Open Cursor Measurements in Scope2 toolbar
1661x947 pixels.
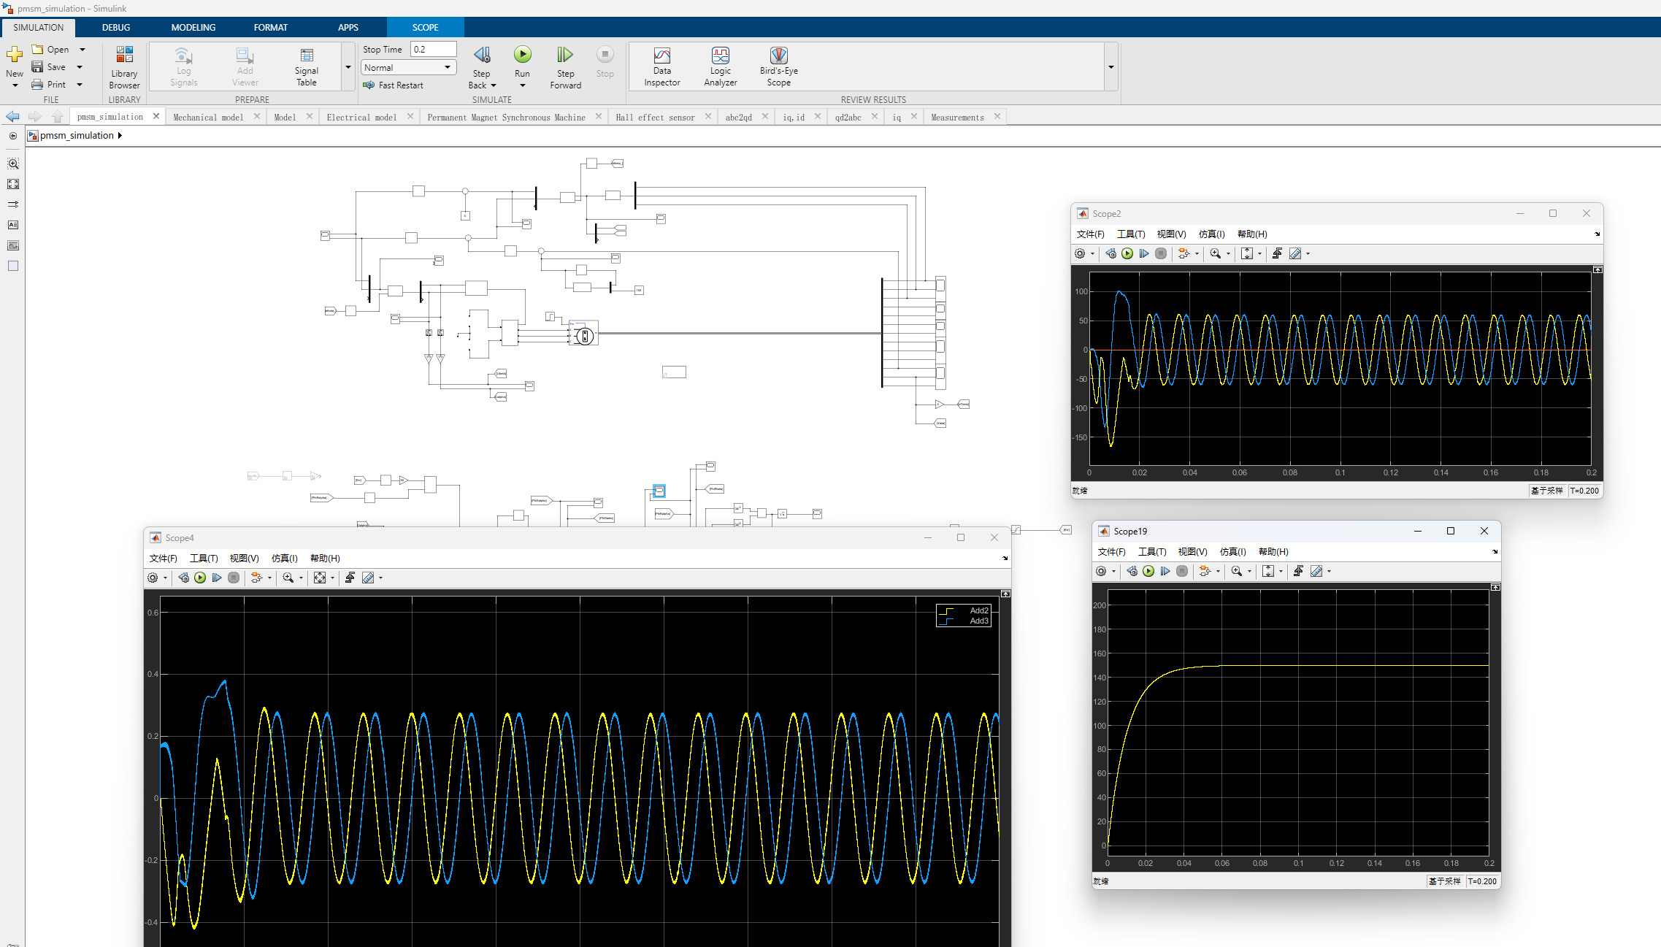pyautogui.click(x=1295, y=254)
